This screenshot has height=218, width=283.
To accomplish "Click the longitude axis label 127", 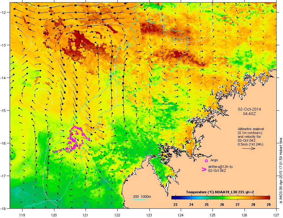I will tap(276, 215).
